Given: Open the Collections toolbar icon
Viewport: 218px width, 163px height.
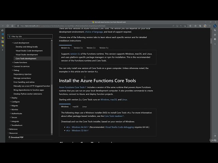Looking at the screenshot, I should 200,26.
